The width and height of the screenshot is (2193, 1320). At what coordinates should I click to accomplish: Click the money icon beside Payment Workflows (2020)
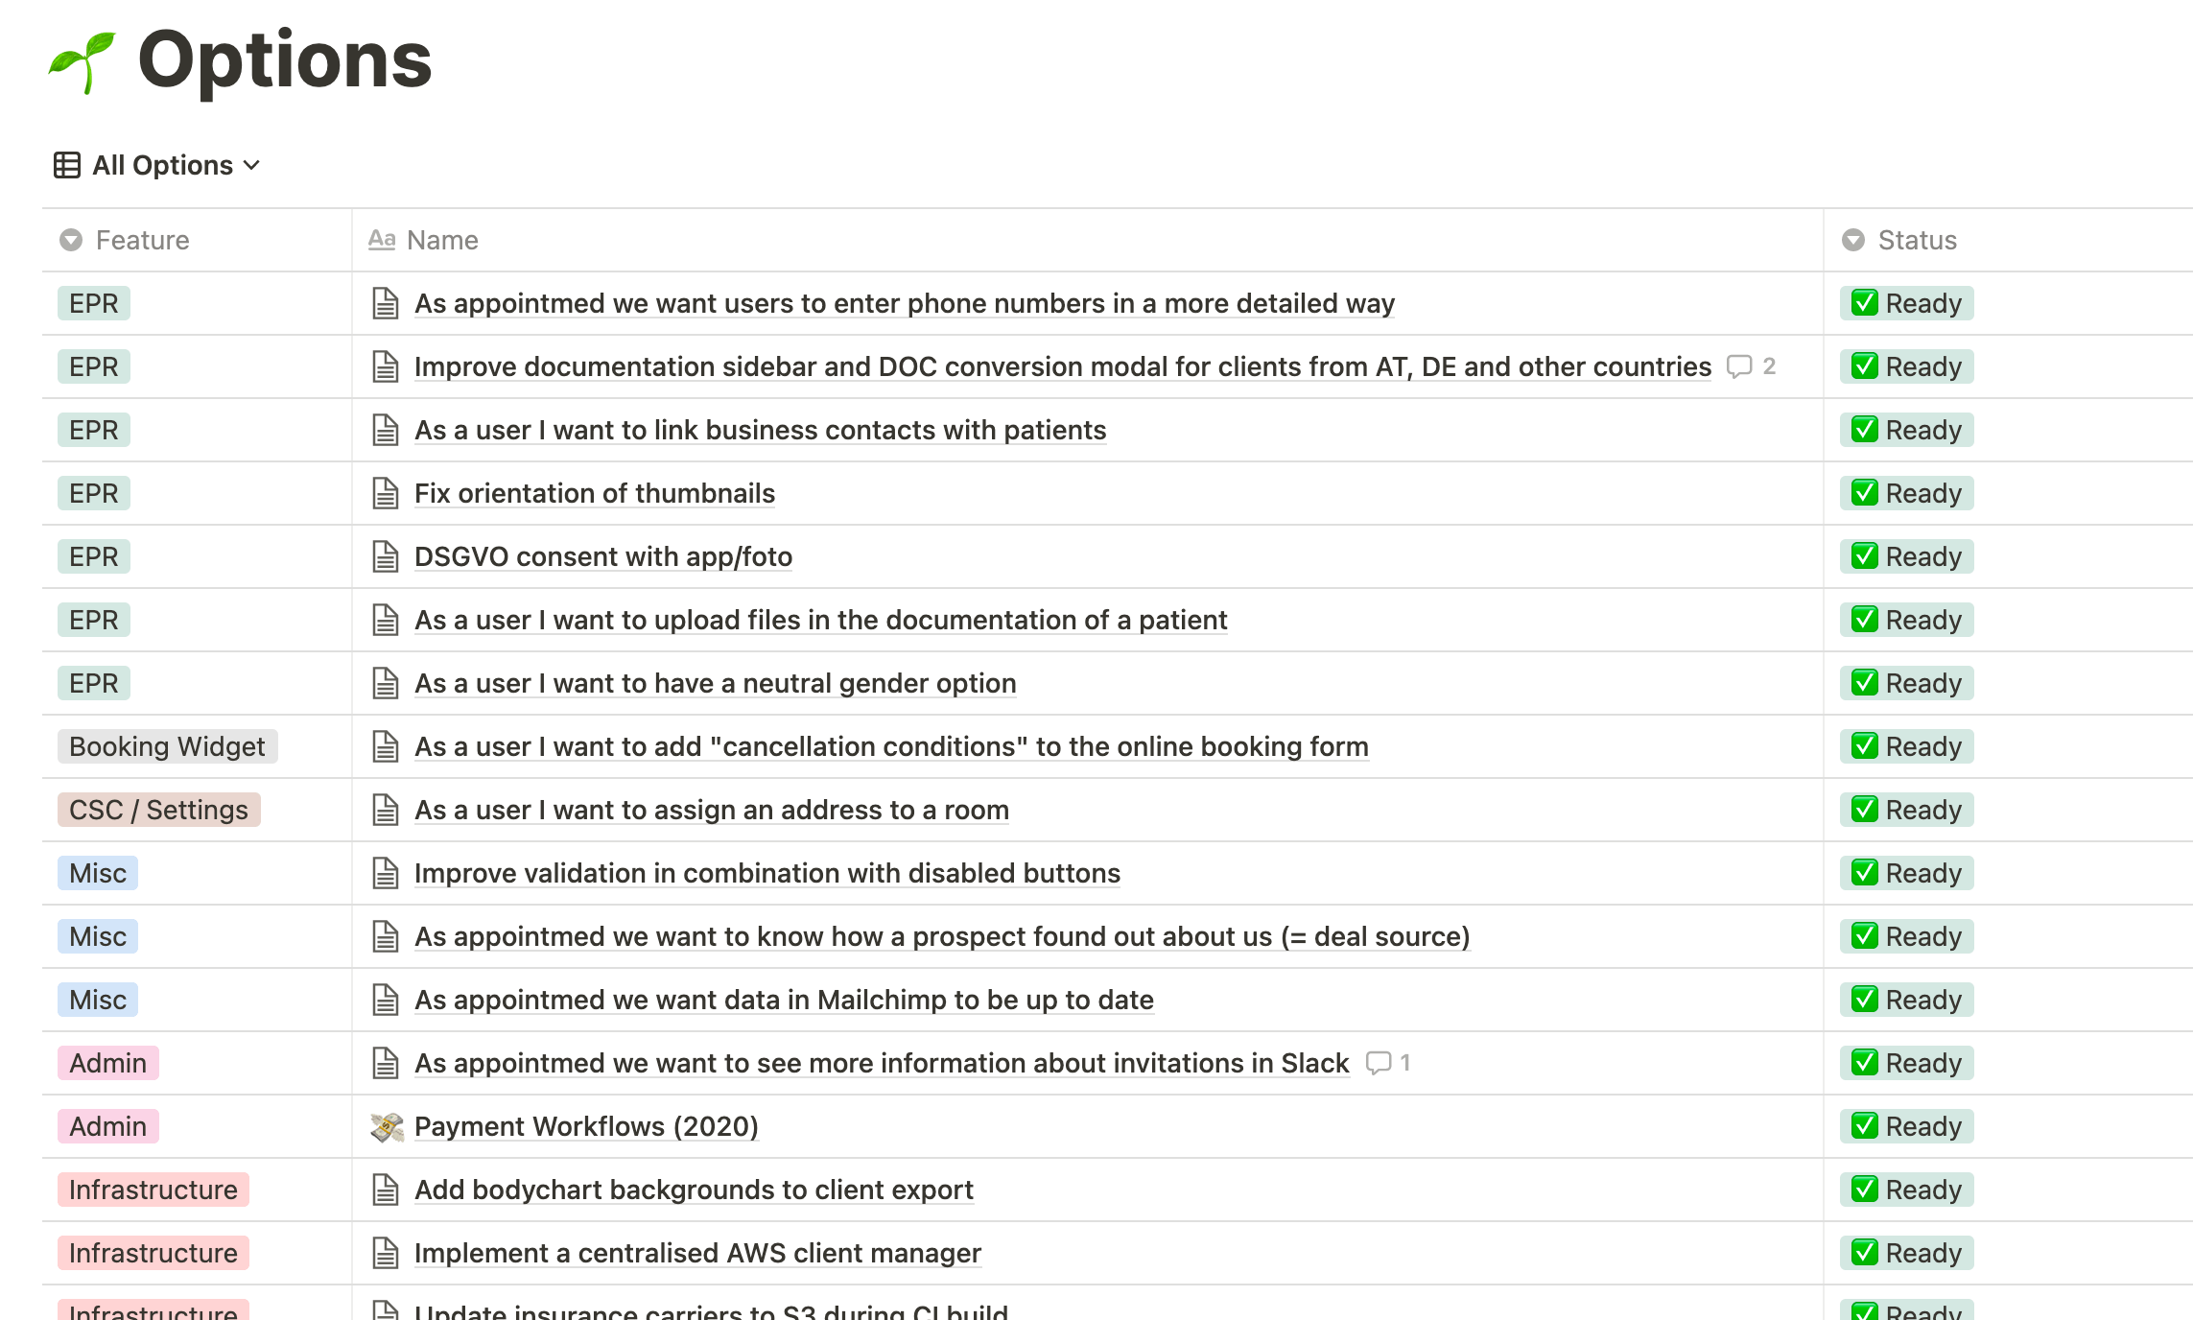[387, 1126]
